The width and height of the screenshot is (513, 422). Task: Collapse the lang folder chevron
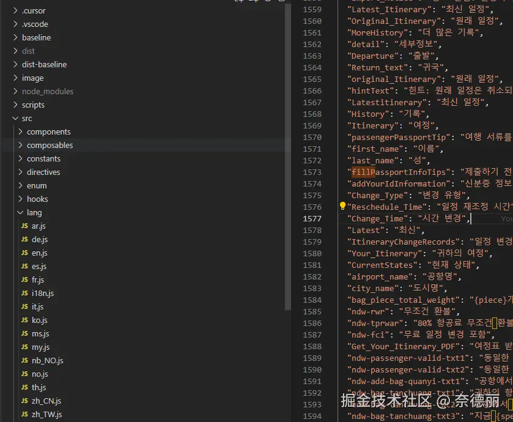[x=20, y=212]
